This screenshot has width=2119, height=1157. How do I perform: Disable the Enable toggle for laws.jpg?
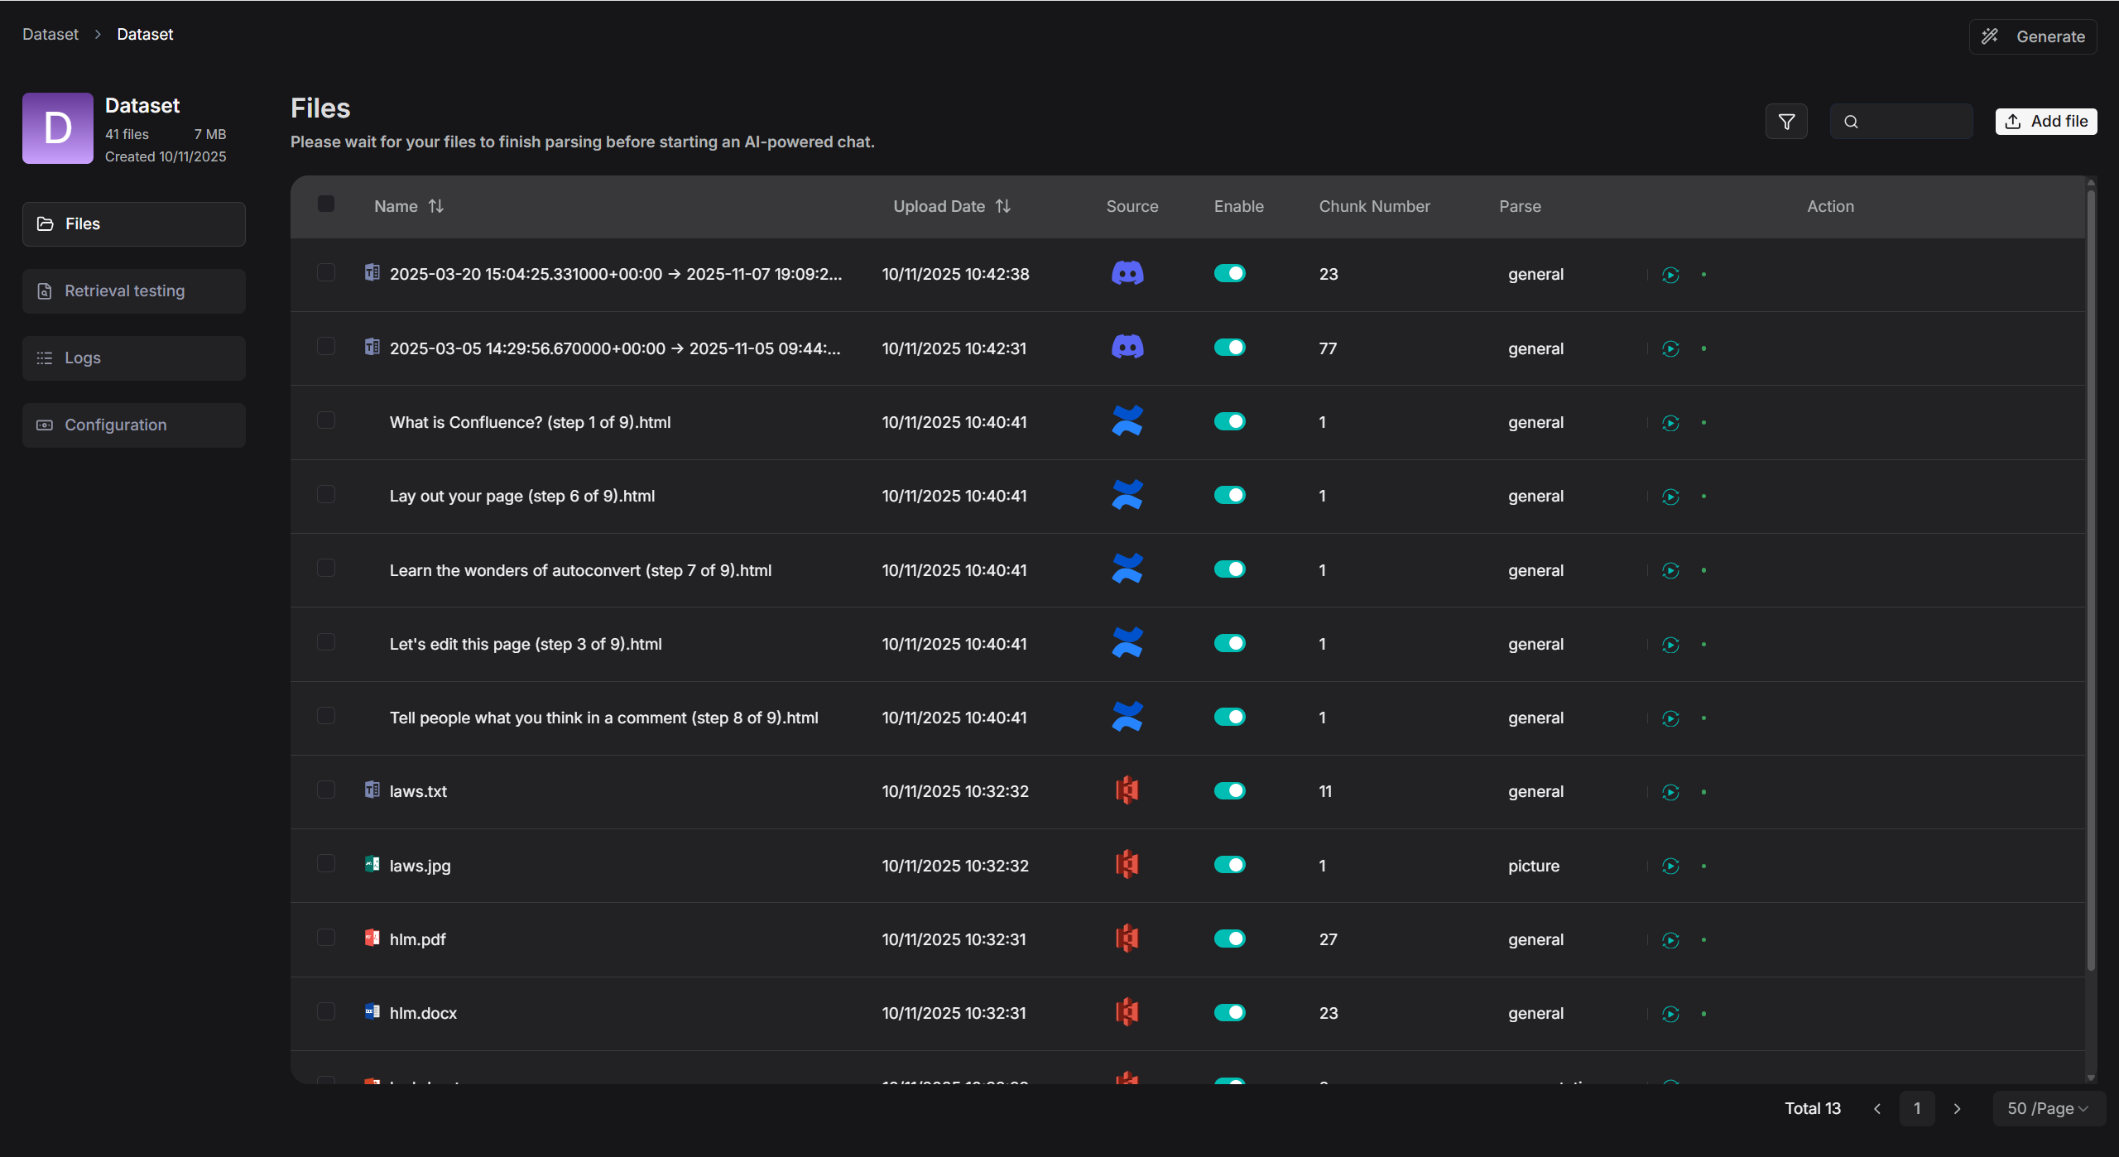tap(1229, 864)
